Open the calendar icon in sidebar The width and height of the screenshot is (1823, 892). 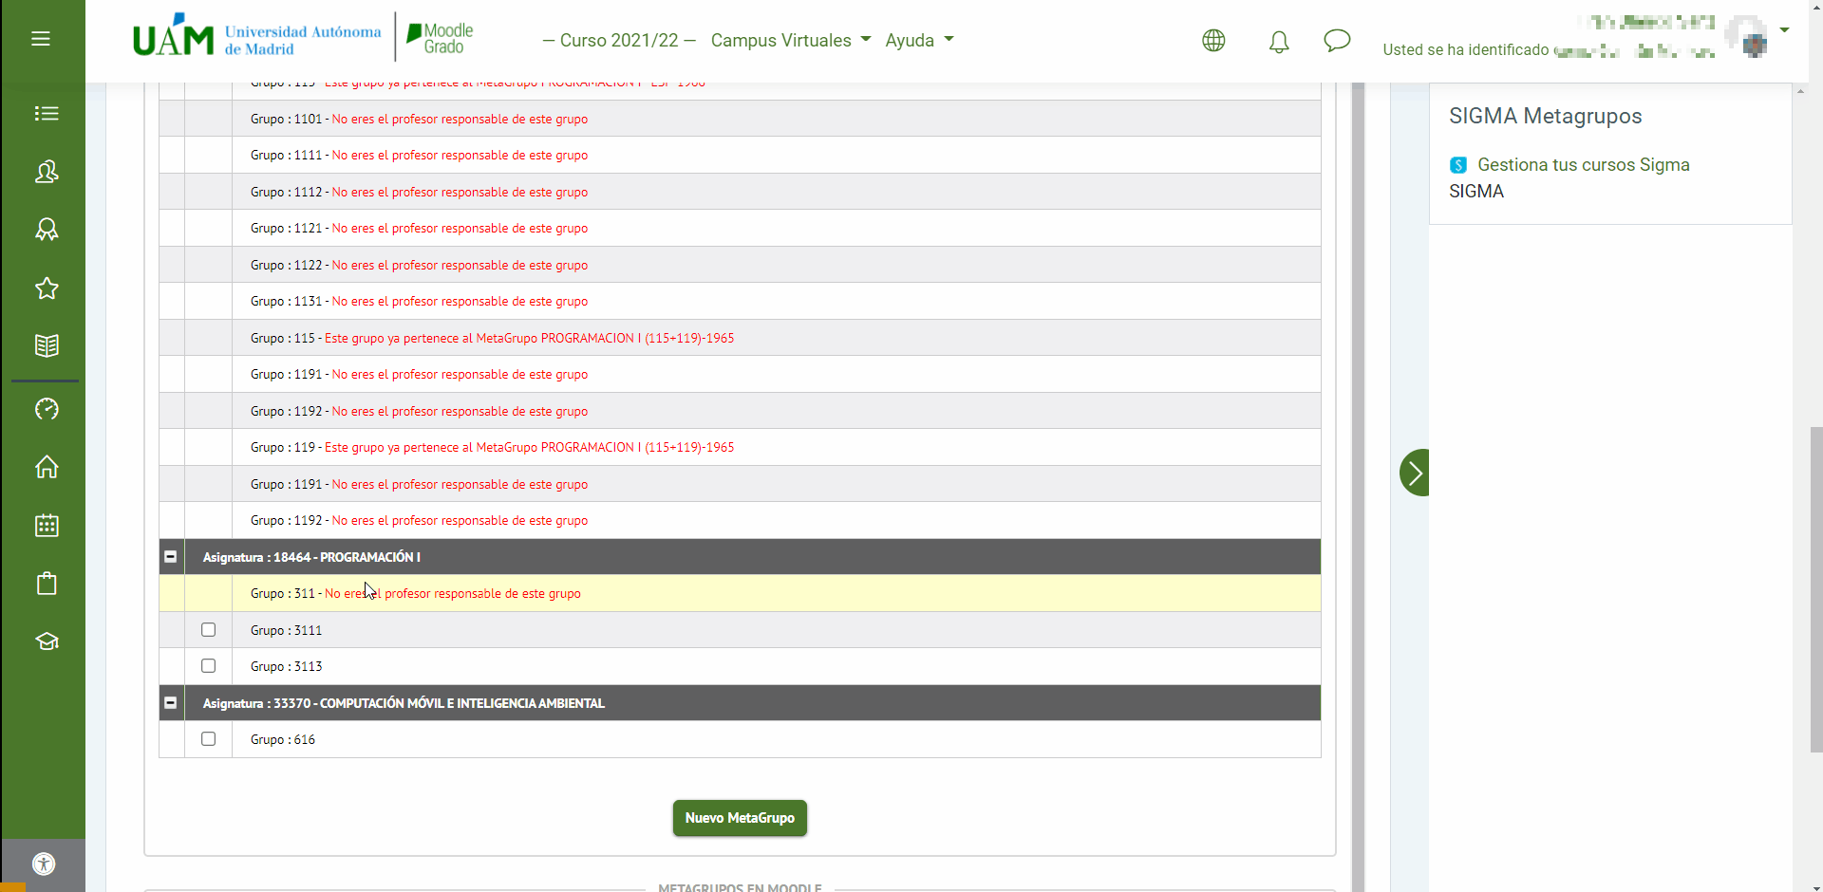47,526
